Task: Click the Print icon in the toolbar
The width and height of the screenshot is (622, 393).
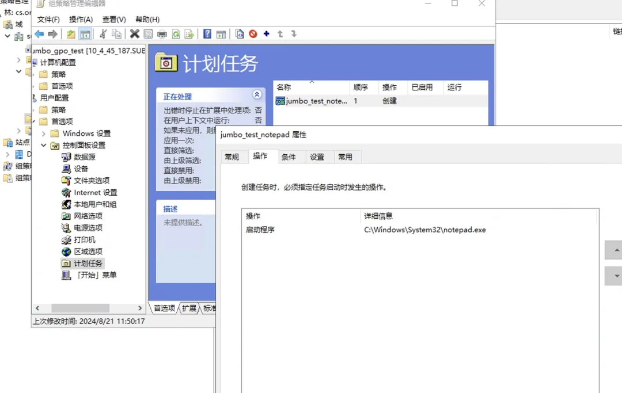Action: [162, 33]
